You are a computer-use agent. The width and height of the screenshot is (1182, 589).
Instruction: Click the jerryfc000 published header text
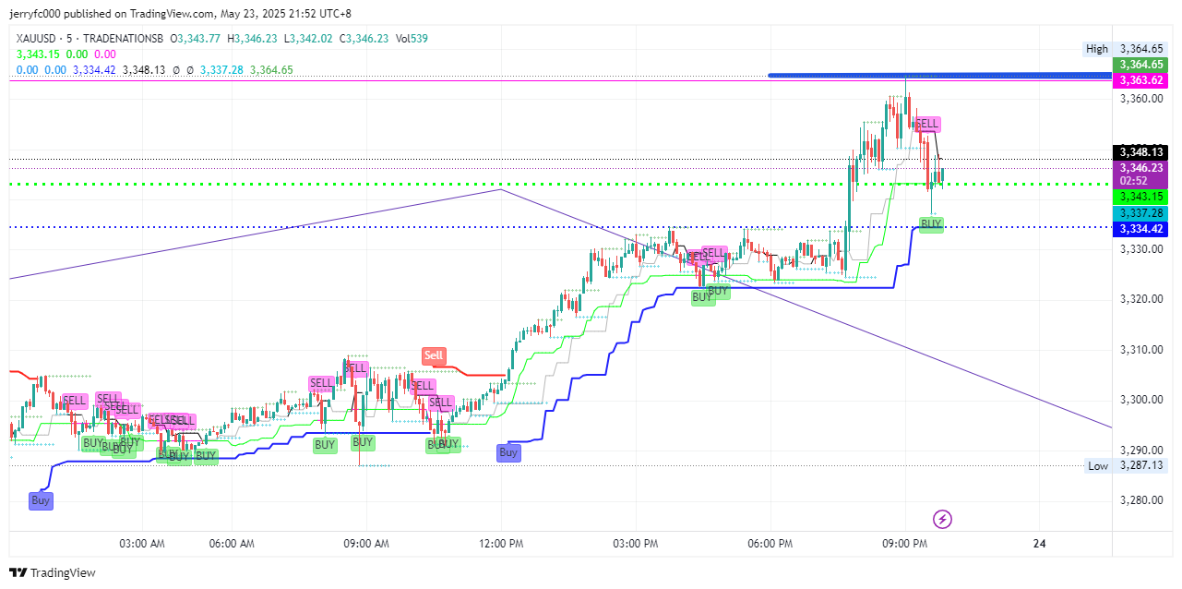pyautogui.click(x=181, y=14)
